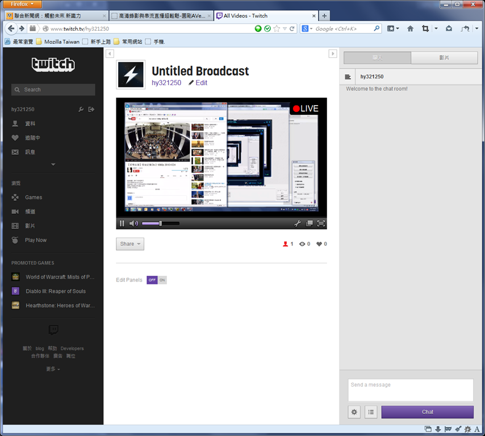Switch to the 高清錄影與串流直播 browser tab
This screenshot has width=485, height=436.
click(x=161, y=16)
